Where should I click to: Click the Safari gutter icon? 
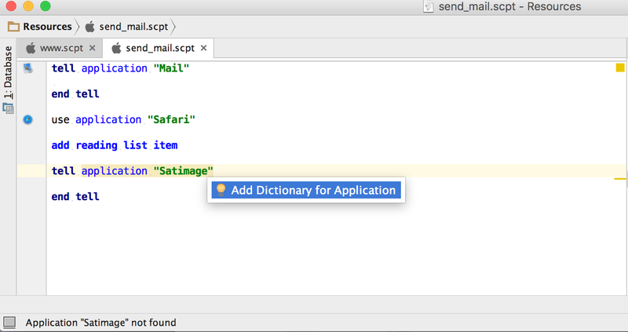click(27, 119)
